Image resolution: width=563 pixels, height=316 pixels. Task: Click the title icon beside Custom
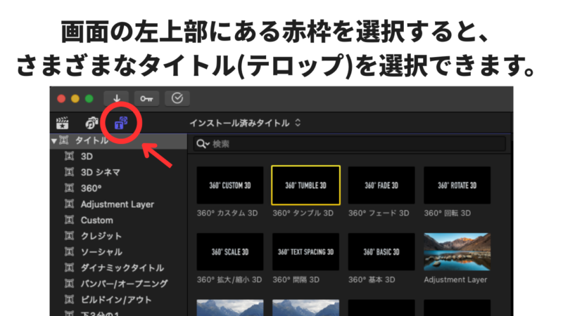click(x=69, y=220)
